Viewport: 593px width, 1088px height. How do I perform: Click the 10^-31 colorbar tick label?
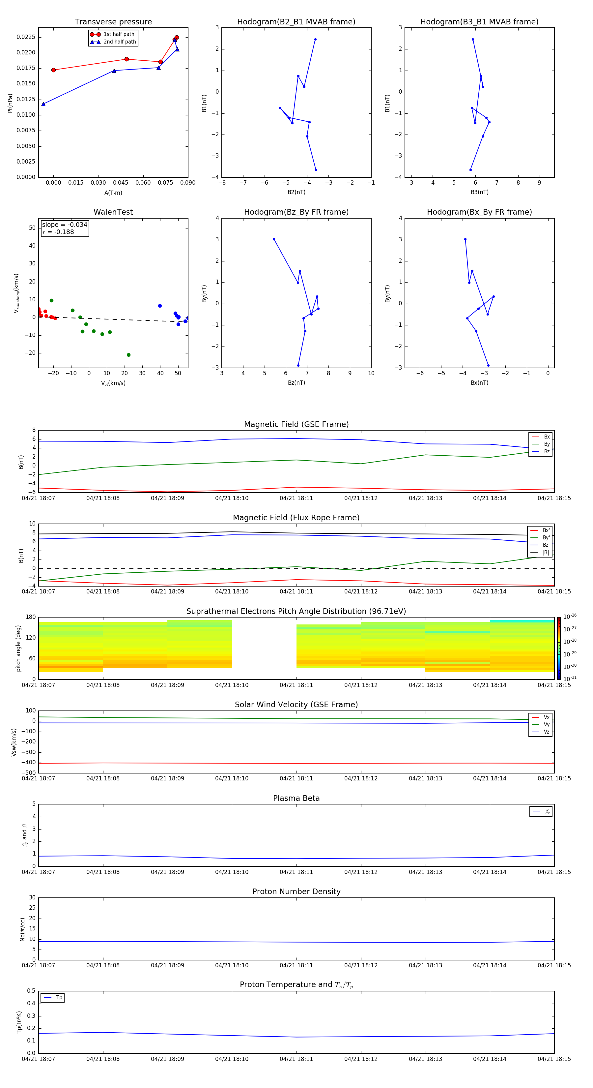pyautogui.click(x=570, y=679)
